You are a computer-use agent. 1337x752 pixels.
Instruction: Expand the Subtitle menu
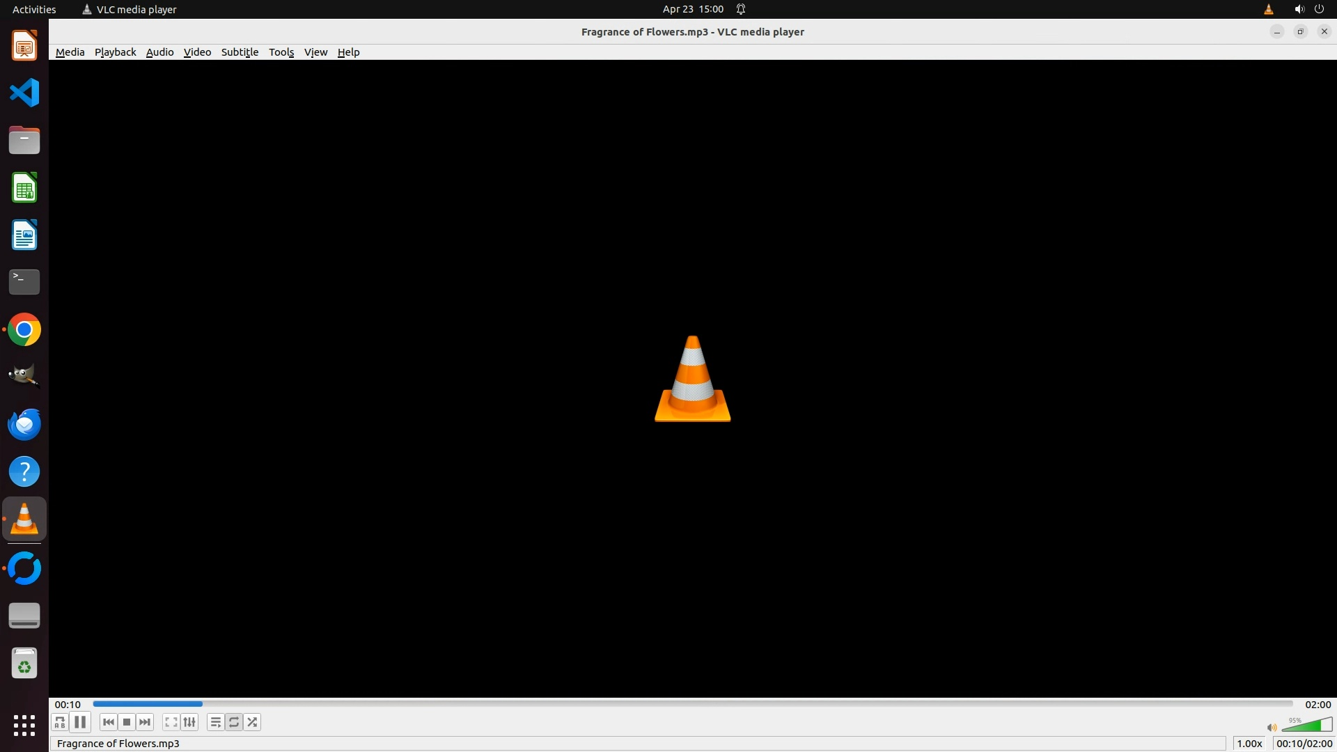240,52
